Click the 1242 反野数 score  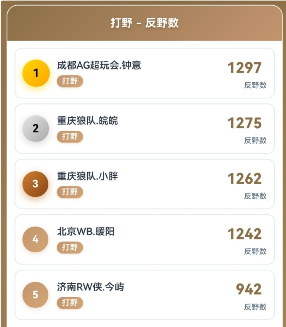tap(245, 234)
